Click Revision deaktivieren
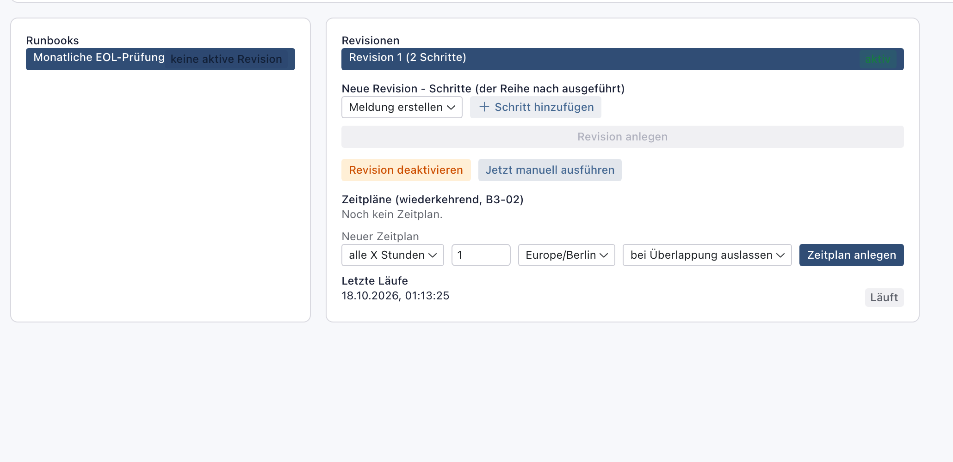Screen dimensions: 953x462 (406, 170)
